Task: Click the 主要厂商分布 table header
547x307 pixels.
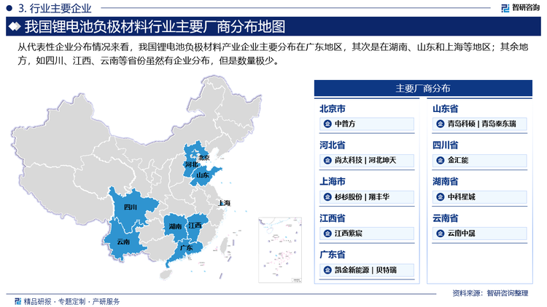Action: tap(423, 89)
